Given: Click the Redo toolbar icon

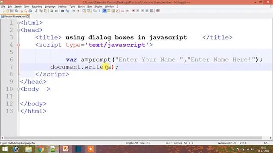Looking at the screenshot, I should coord(56,11).
